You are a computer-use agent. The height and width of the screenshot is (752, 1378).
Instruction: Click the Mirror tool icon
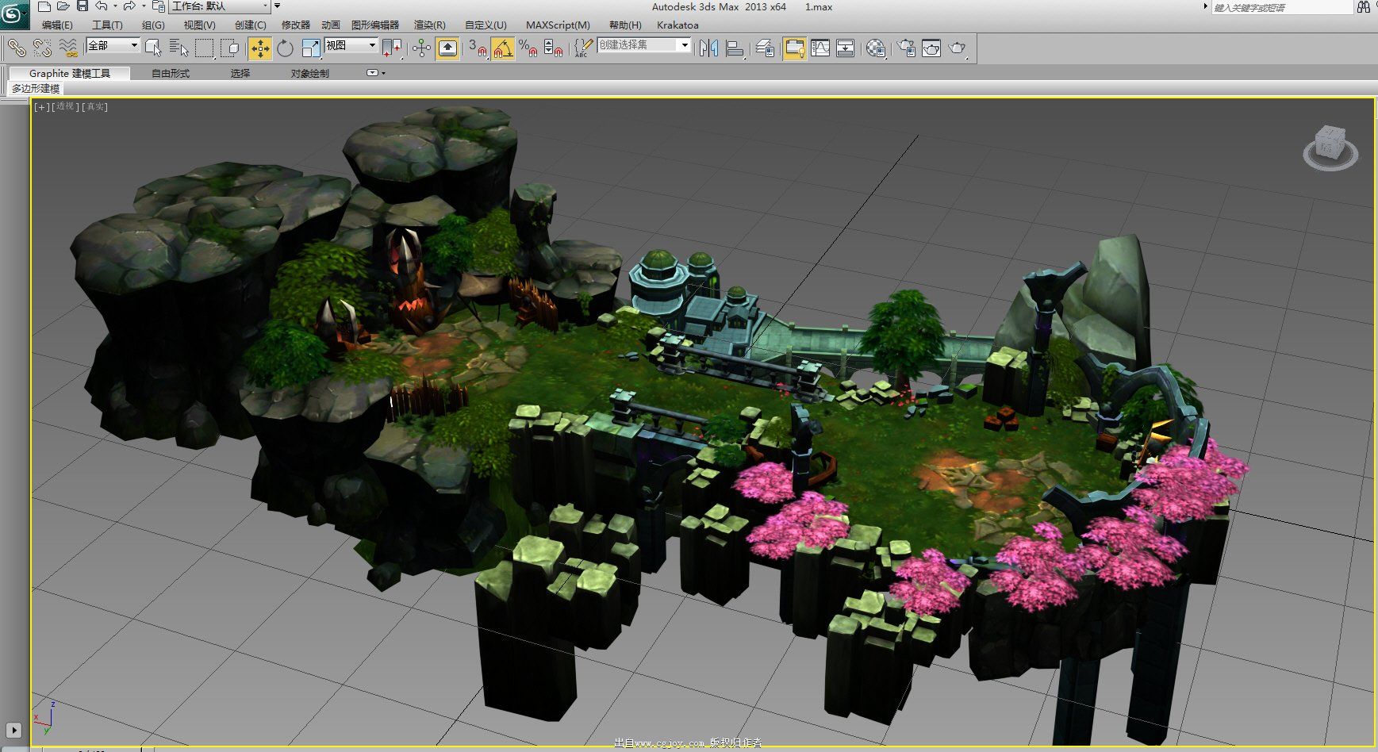(708, 48)
